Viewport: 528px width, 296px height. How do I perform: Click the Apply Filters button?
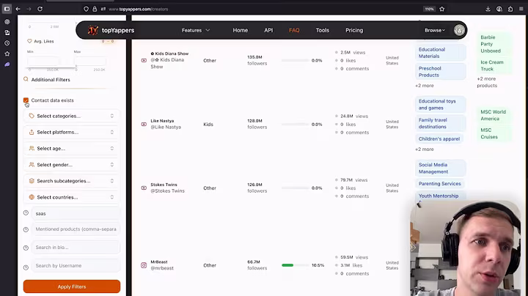pyautogui.click(x=72, y=286)
